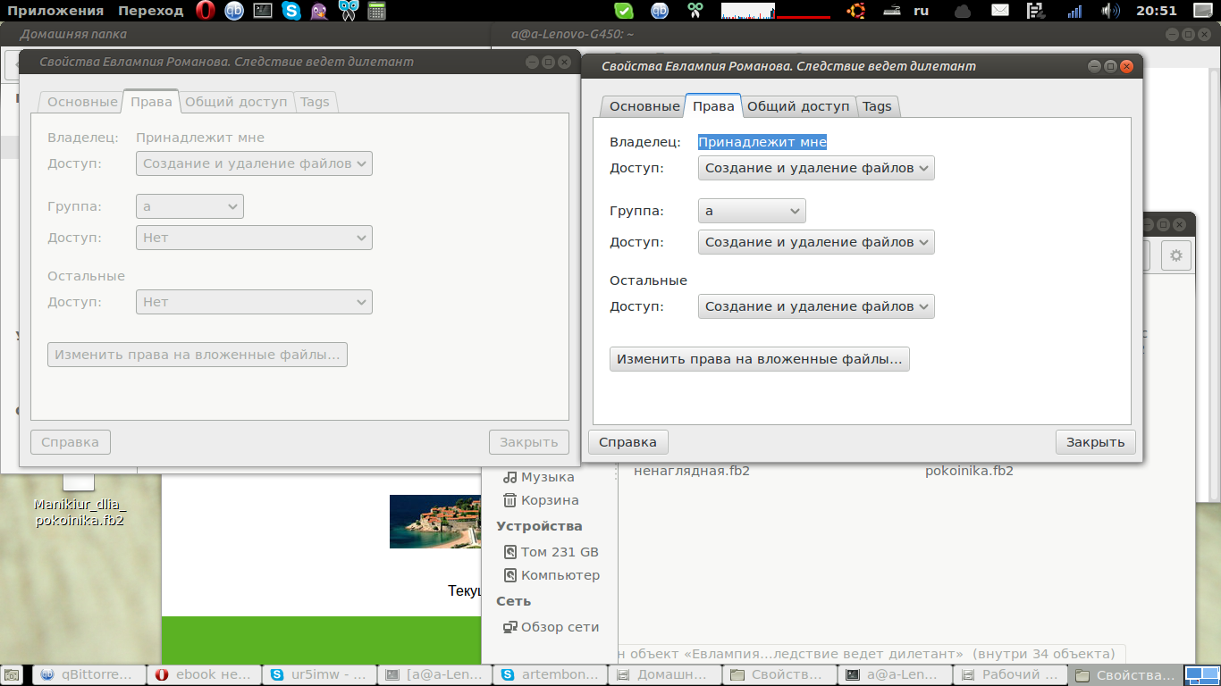Launch the calculator from the top panel
Screen dimensions: 1221x686
pyautogui.click(x=375, y=11)
